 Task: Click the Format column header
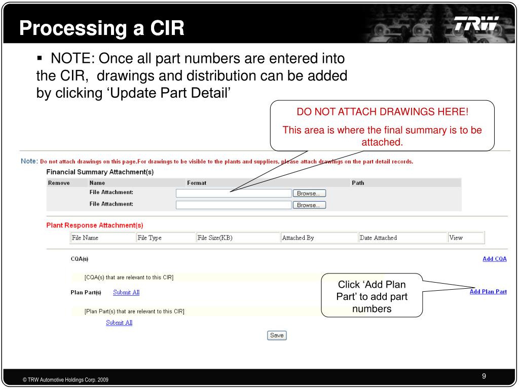(x=197, y=182)
